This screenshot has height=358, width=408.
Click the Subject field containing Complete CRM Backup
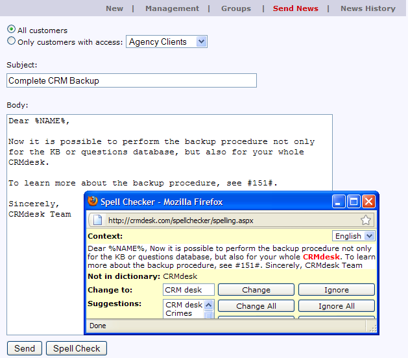point(132,80)
